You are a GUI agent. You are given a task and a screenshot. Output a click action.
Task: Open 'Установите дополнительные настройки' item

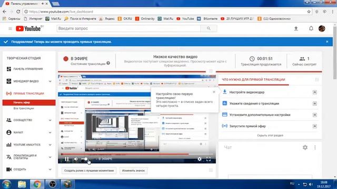click(x=260, y=115)
